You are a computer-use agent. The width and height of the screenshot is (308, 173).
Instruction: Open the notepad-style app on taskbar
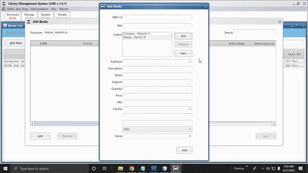(x=142, y=169)
